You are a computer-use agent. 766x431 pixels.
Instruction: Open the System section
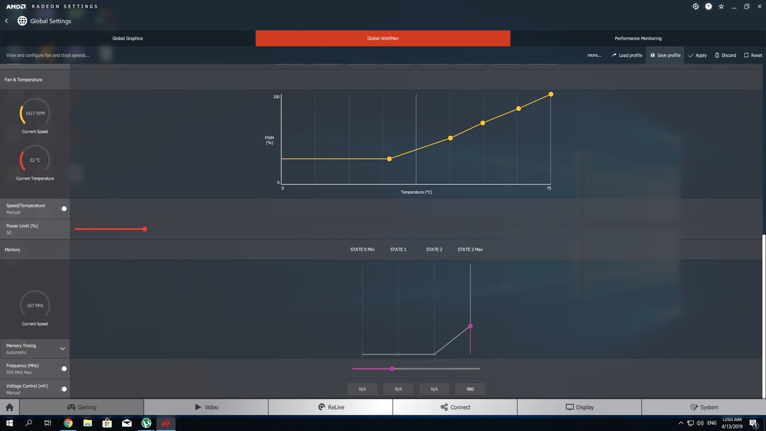[x=704, y=407]
